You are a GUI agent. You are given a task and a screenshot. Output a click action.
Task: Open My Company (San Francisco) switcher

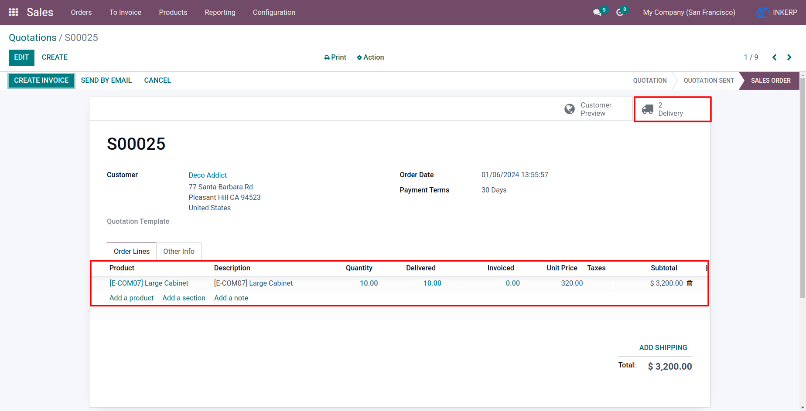(689, 13)
